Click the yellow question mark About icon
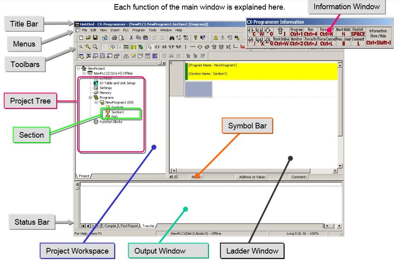 pyautogui.click(x=195, y=38)
